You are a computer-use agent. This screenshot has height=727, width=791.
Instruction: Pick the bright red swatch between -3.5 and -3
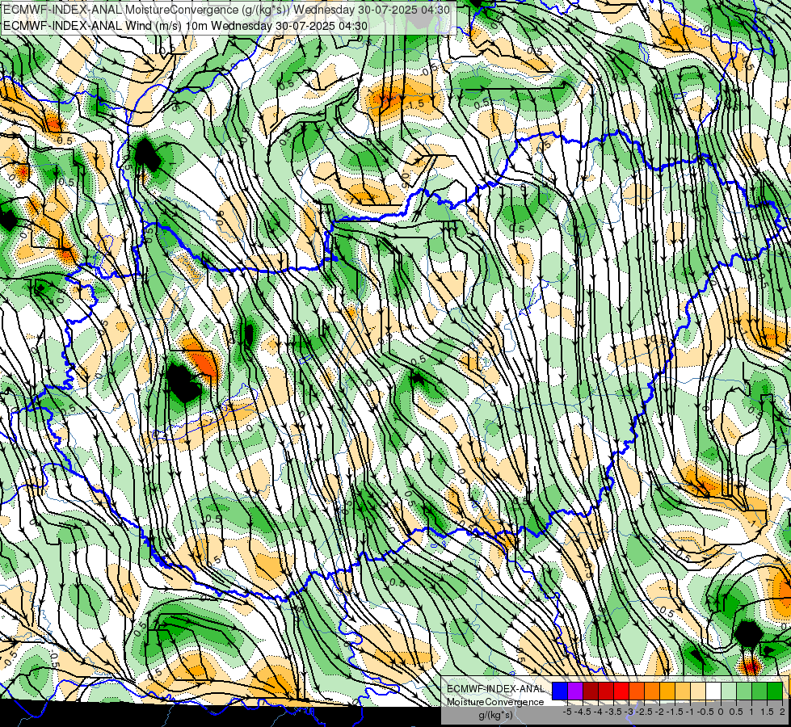tap(621, 691)
